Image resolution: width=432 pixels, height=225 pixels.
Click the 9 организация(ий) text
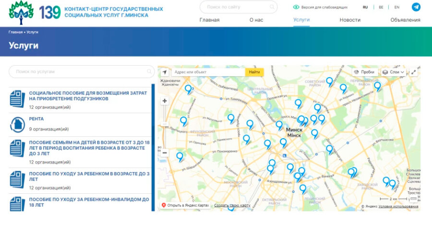pyautogui.click(x=49, y=129)
